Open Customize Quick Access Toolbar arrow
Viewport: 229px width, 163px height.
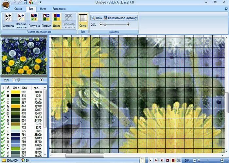[x=41, y=2]
